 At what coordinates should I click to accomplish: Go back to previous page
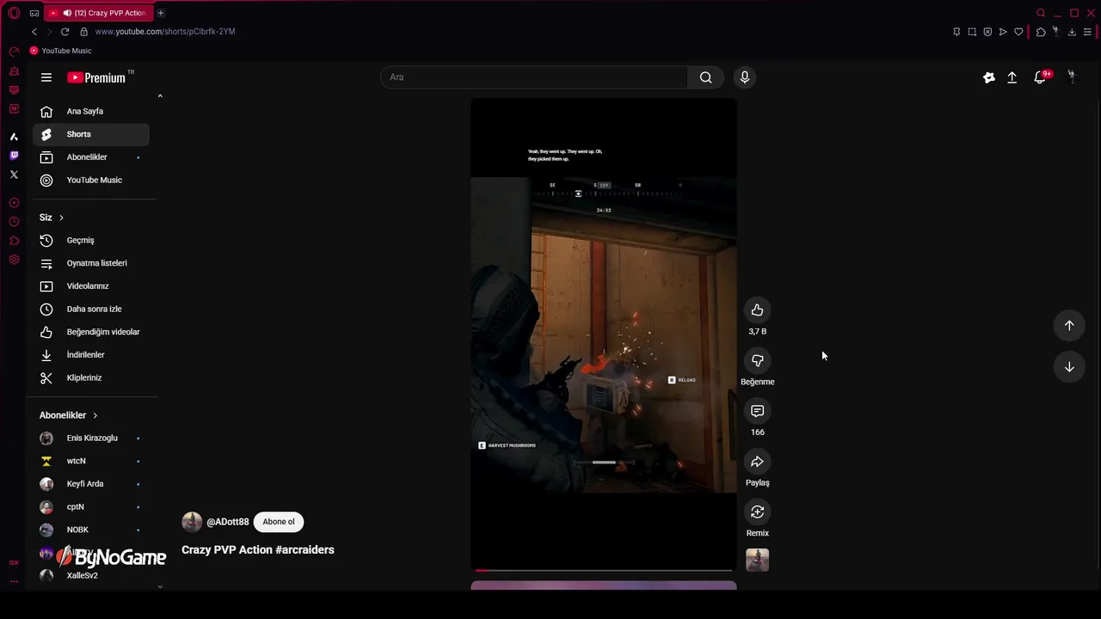point(34,32)
